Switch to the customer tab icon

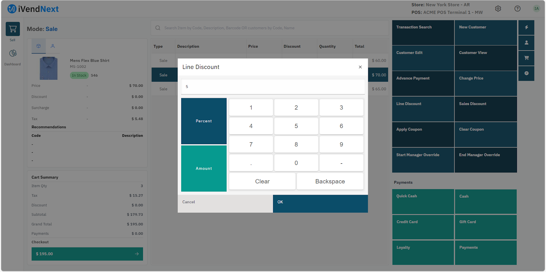coord(53,46)
